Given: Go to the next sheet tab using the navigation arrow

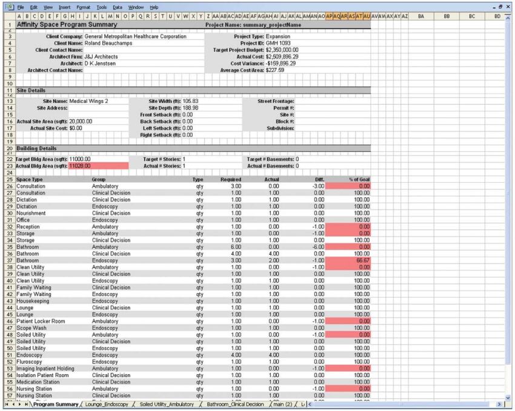Looking at the screenshot, I should pyautogui.click(x=20, y=404).
